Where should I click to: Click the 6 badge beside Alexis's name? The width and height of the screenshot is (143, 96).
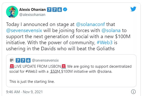pos(60,10)
